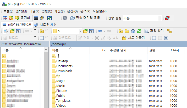Click the 동기화 synchronize button
Image resolution: width=187 pixels, height=108 pixels.
pos(23,18)
